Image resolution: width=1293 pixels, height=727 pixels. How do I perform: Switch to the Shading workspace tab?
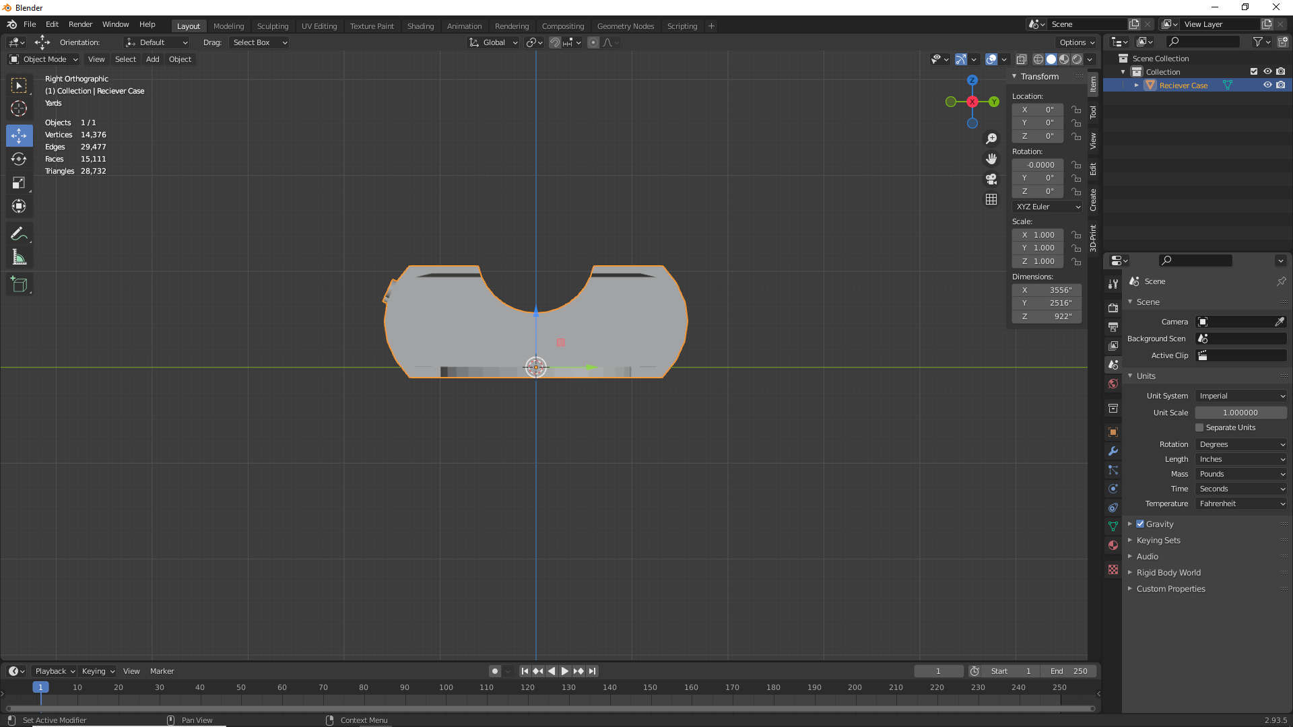point(420,26)
